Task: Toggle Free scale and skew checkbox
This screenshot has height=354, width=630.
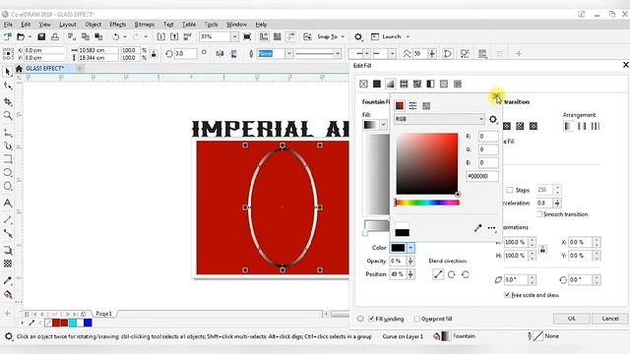Action: tap(507, 295)
